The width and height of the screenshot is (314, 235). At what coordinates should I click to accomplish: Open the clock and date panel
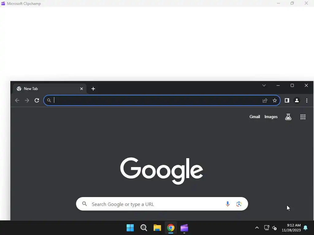[x=291, y=228]
